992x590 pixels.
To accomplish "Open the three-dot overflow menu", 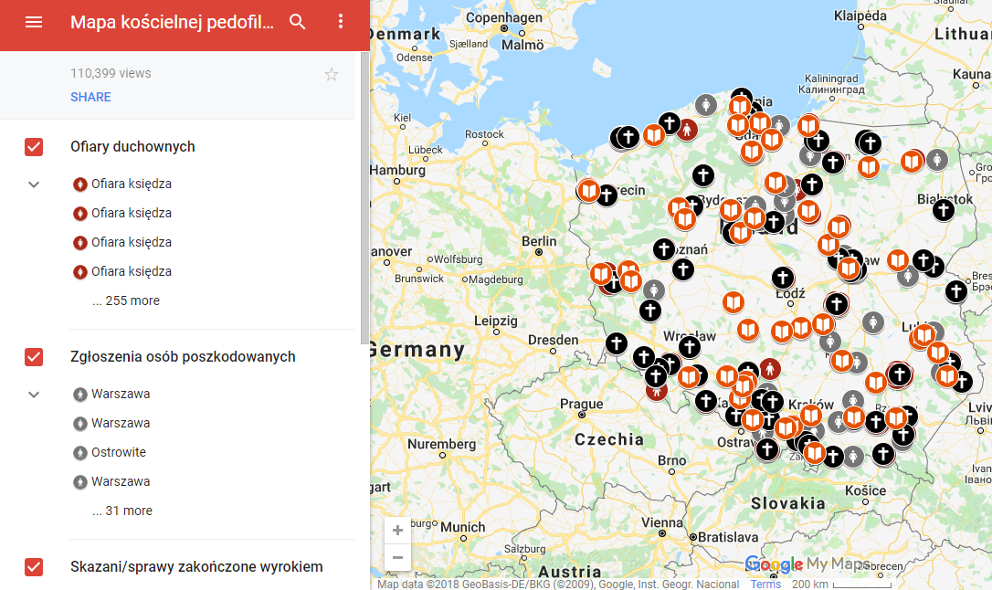I will click(341, 22).
